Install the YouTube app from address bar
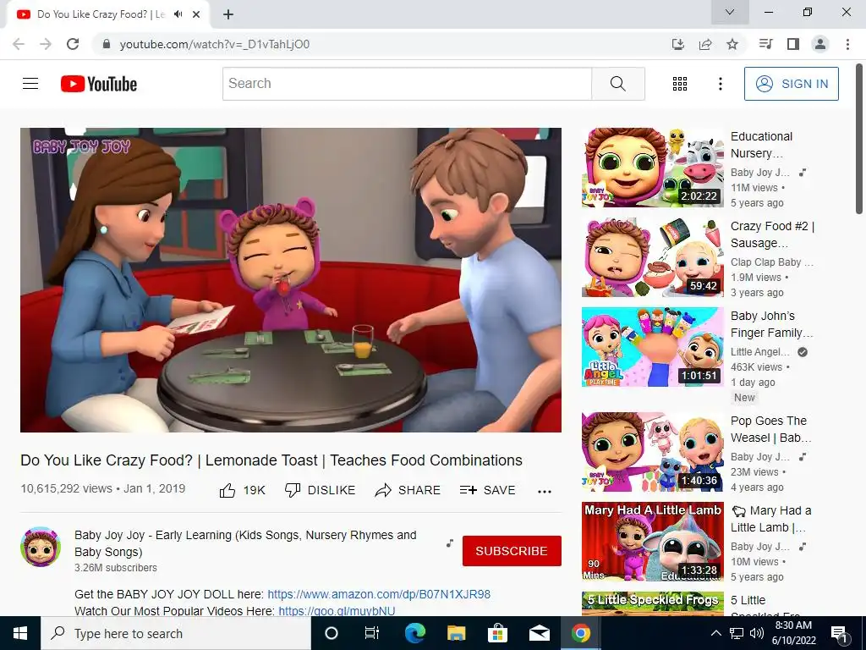This screenshot has height=650, width=866. pos(678,44)
